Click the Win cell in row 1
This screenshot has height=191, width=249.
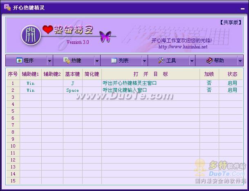[31, 83]
